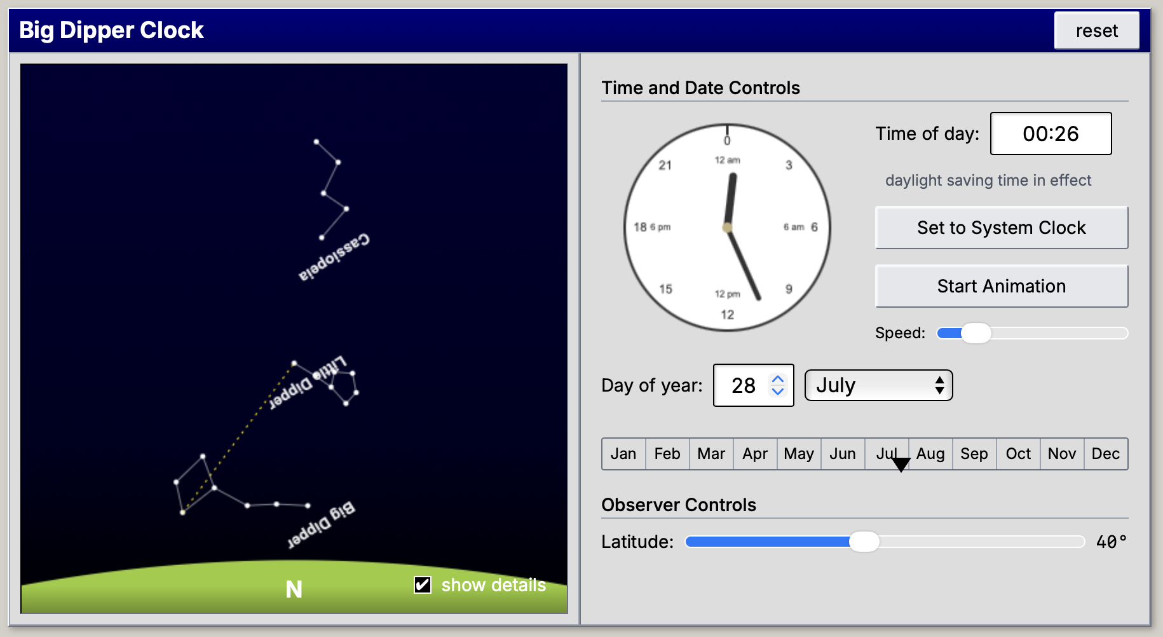Open the July month dropdown

coord(878,385)
